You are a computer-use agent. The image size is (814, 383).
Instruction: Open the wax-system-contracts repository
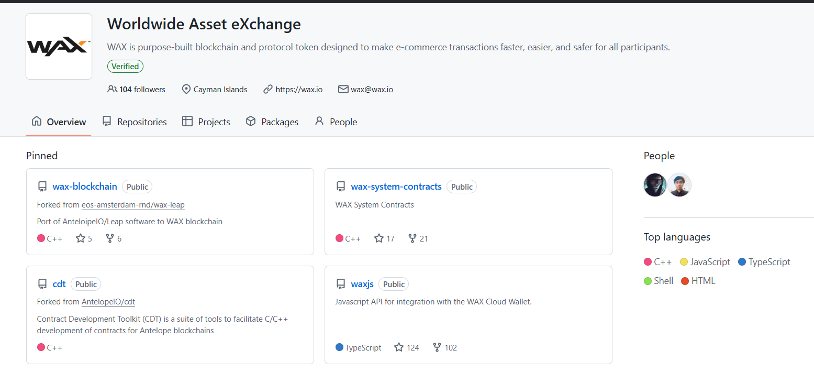point(396,187)
